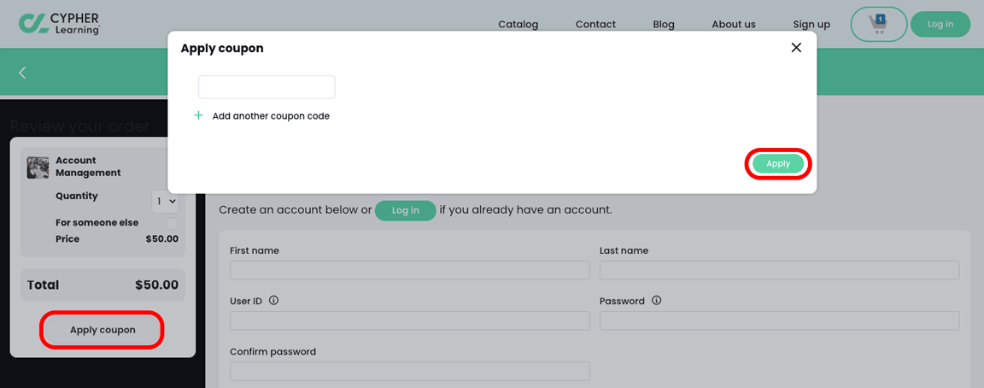Click the Last name field
Screen dimensions: 984x388
779,270
